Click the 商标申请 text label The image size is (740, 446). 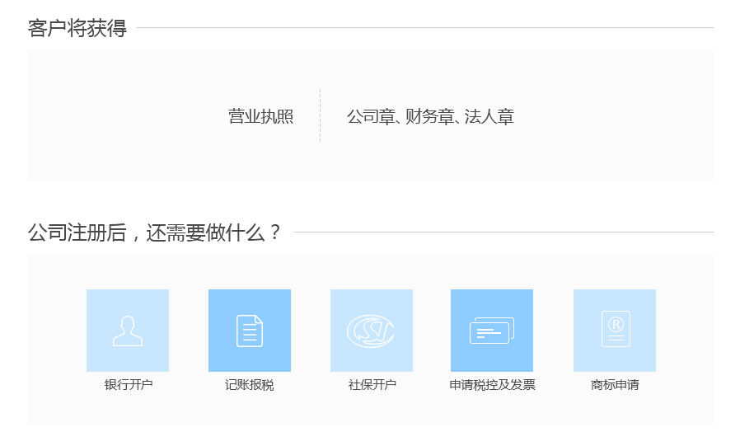(615, 385)
